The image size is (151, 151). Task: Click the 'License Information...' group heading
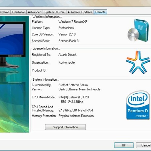pos(46,48)
